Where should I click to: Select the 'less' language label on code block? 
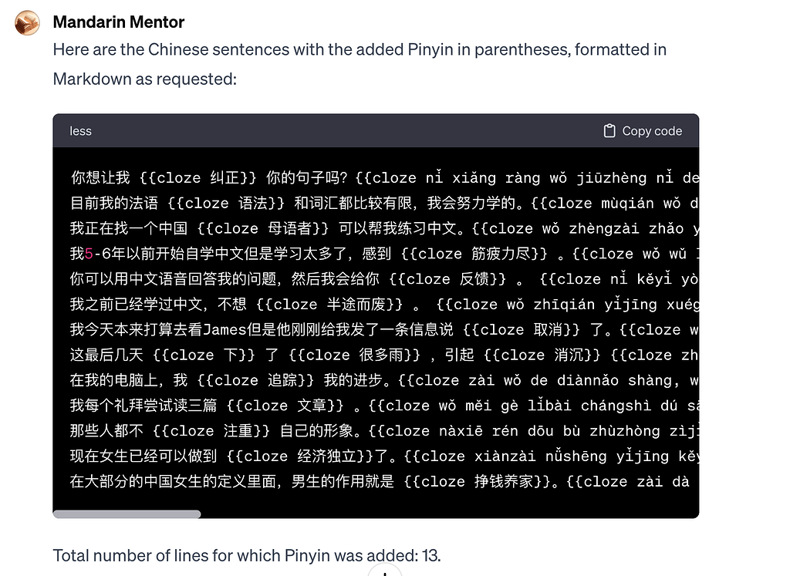point(80,131)
